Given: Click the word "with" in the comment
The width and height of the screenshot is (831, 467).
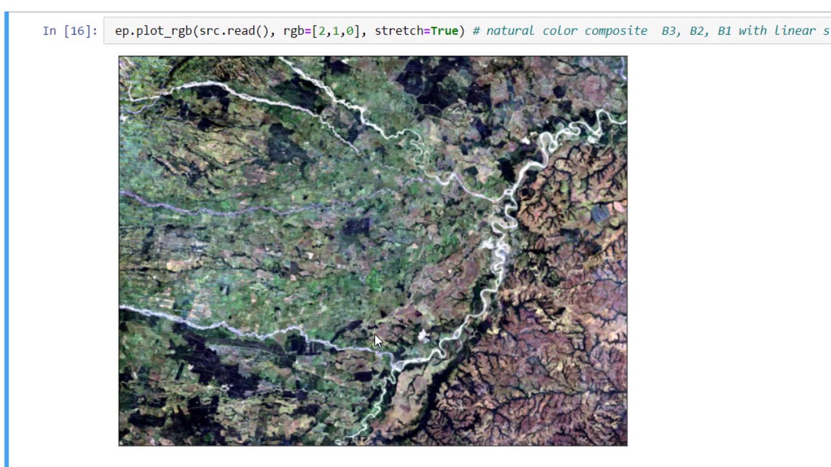Looking at the screenshot, I should pos(753,30).
